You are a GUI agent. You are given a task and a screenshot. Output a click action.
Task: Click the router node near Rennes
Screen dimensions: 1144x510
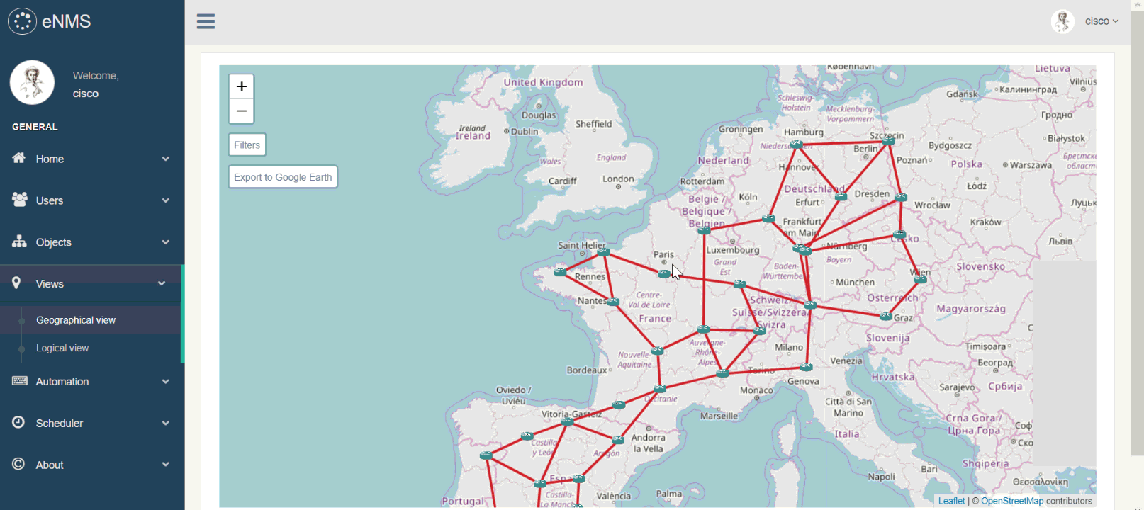561,271
